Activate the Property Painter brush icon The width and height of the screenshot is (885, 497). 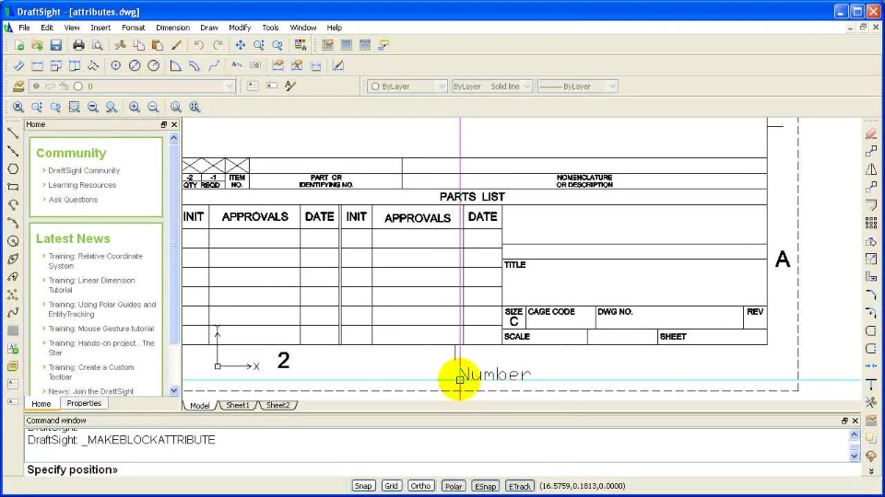point(176,45)
